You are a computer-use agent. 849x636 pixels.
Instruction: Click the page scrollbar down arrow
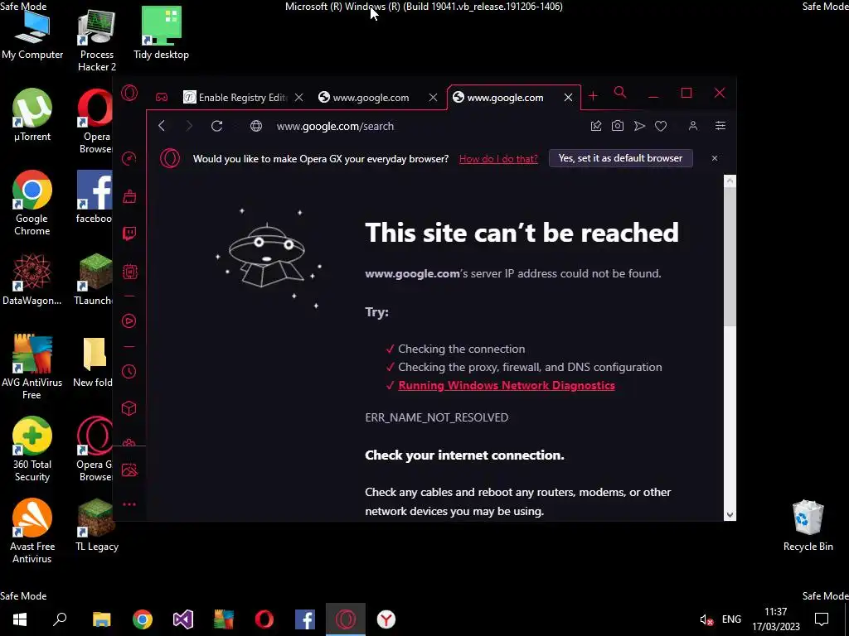pyautogui.click(x=730, y=514)
